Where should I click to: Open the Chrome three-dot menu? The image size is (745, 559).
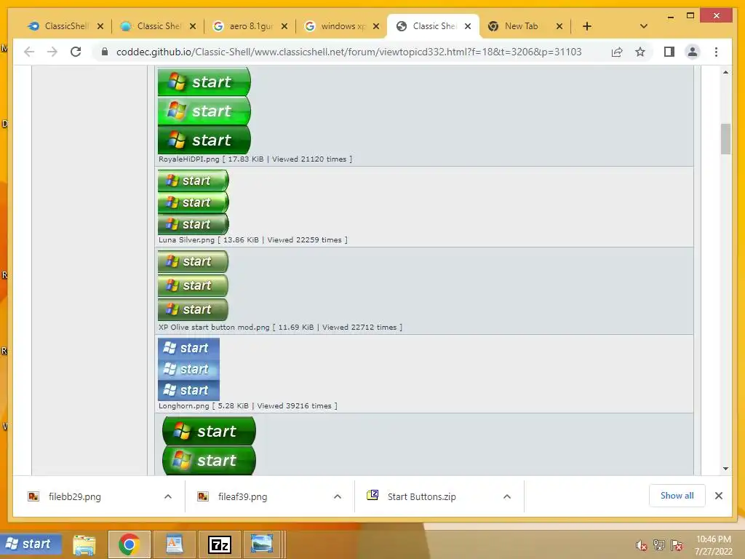pyautogui.click(x=716, y=52)
